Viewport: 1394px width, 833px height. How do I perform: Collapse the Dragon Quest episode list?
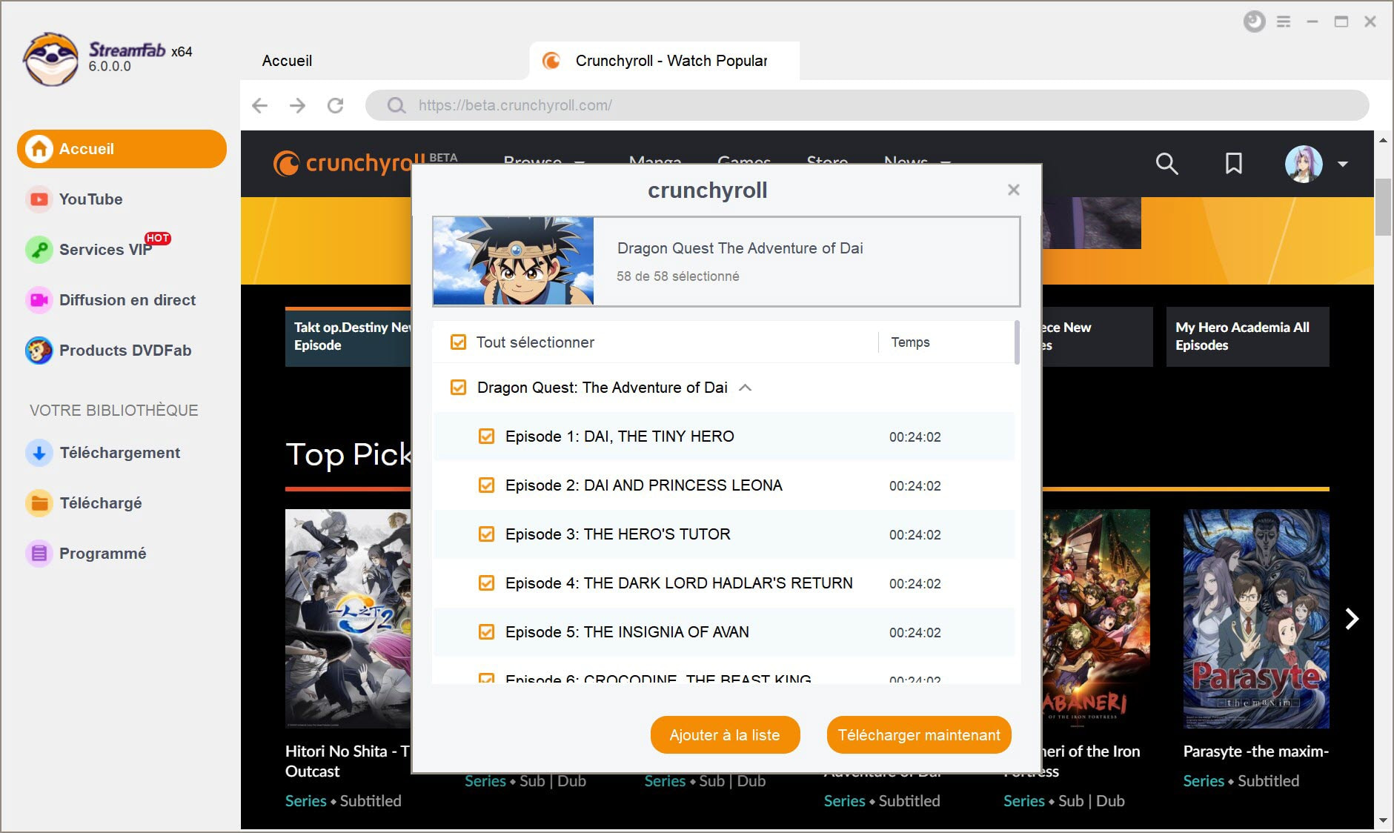pos(746,388)
